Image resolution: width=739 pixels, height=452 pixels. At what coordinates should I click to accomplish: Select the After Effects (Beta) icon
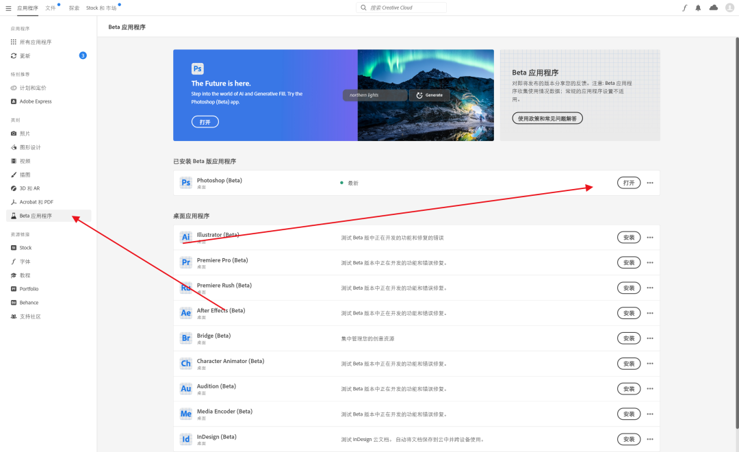coord(185,313)
